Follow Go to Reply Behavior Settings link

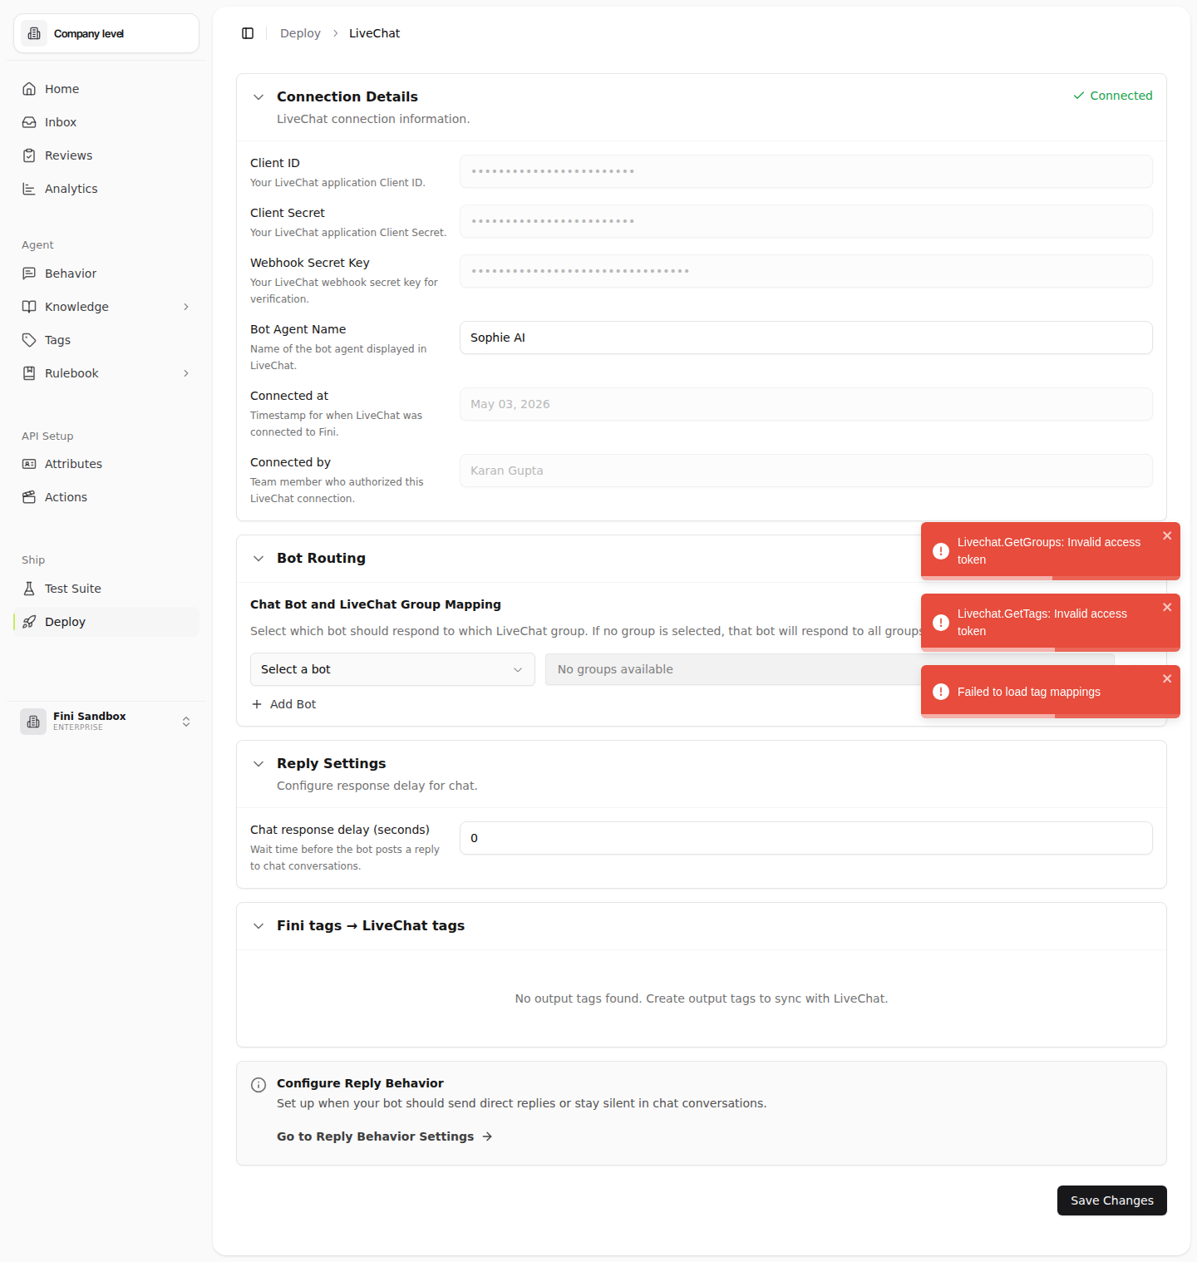point(384,1136)
